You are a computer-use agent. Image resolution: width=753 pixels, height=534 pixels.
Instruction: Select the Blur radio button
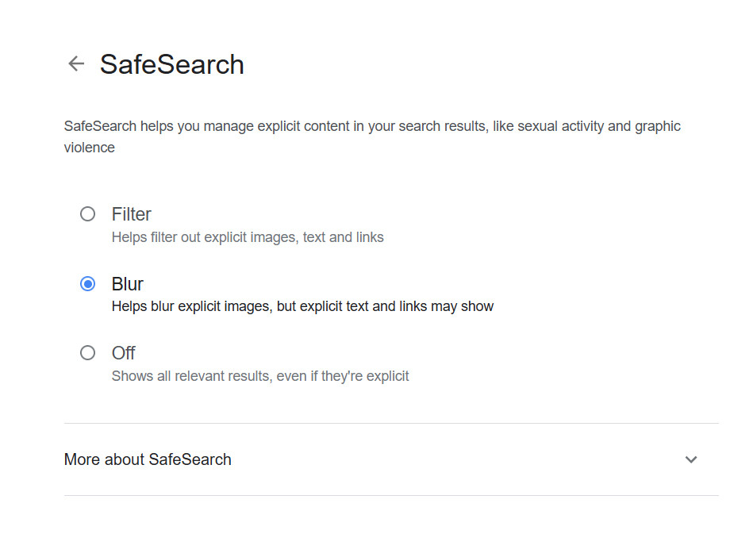[88, 284]
